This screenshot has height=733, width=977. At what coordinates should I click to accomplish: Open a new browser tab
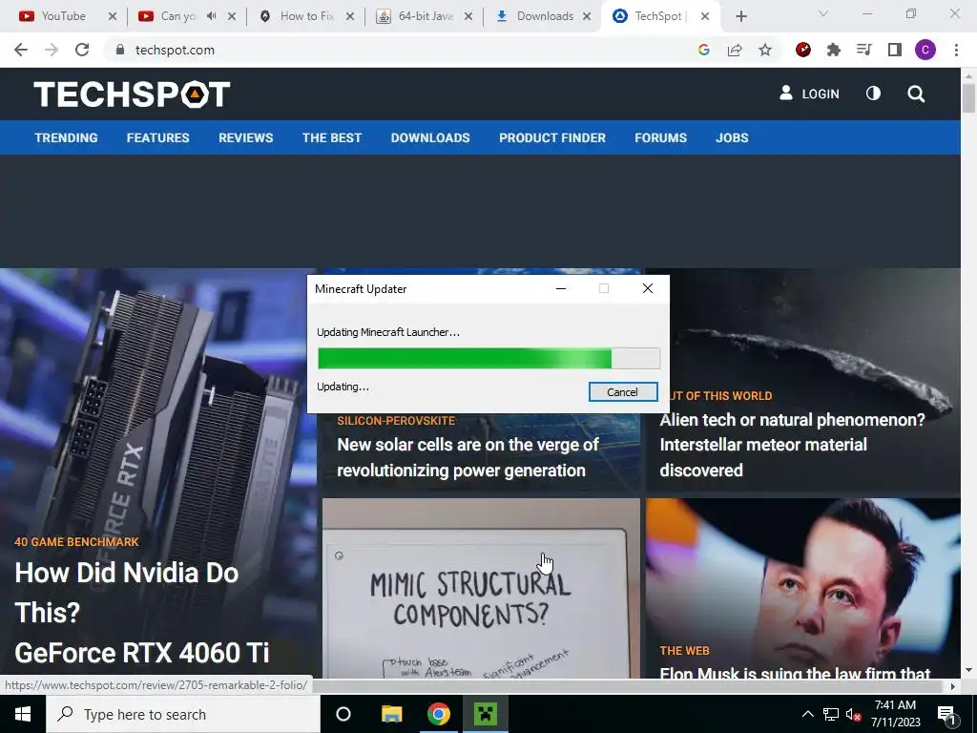tap(740, 16)
